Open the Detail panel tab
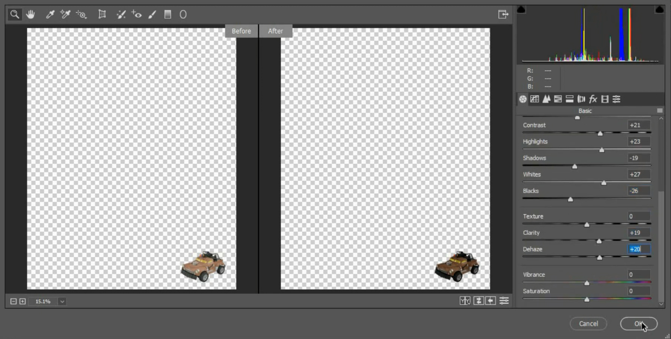 click(546, 99)
